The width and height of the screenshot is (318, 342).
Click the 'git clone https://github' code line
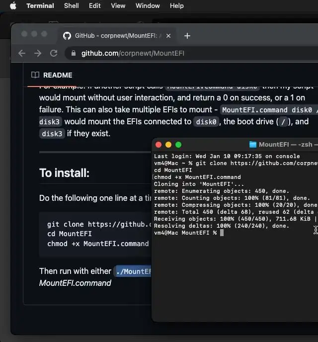tap(99, 224)
